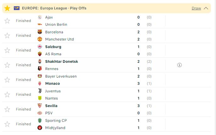Screen dimensions: 216x135
Task: Open the Juventus vs Nantes match row
Action: point(107,94)
